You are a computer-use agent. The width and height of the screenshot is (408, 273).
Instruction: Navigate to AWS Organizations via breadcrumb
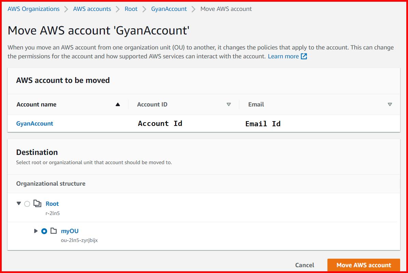33,9
